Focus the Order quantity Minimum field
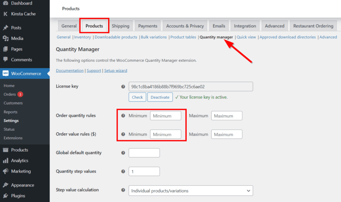341x202 pixels. click(x=166, y=116)
